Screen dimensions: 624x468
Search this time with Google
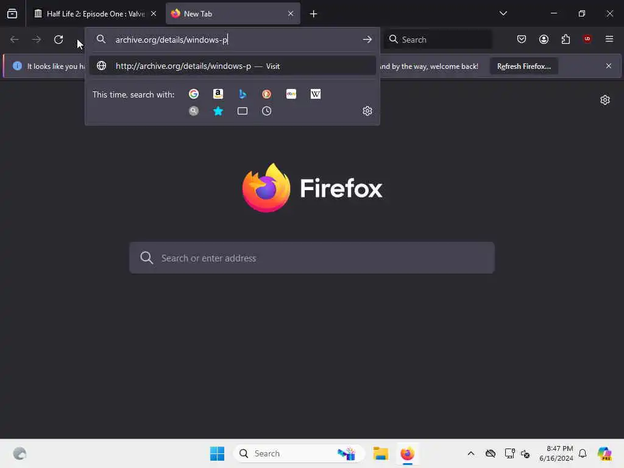pyautogui.click(x=194, y=94)
